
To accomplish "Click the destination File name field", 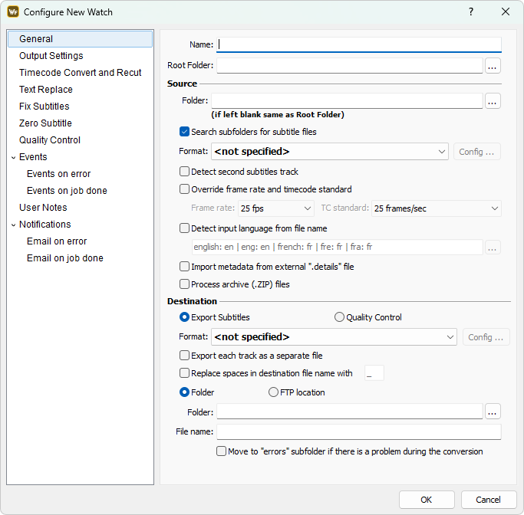I will (x=358, y=432).
